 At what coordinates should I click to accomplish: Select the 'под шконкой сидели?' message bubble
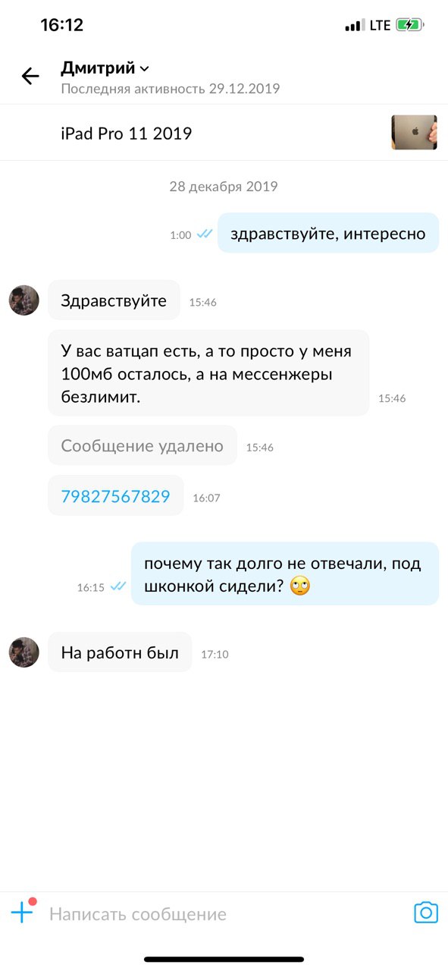(x=285, y=573)
